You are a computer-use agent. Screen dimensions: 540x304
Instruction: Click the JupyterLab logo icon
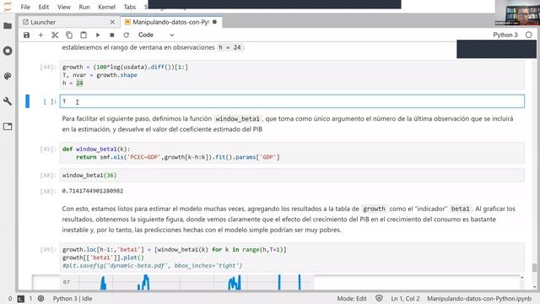coord(8,6)
